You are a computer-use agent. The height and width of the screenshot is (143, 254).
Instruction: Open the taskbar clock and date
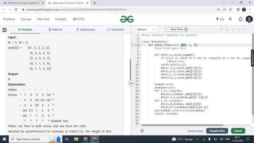[238, 139]
